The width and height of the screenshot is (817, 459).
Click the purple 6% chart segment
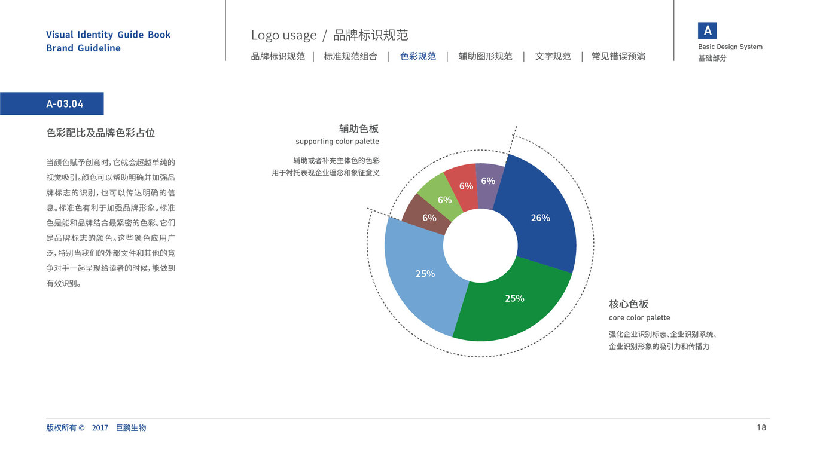click(489, 181)
